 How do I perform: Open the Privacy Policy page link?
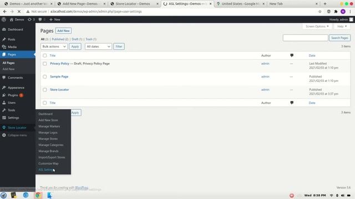tap(59, 64)
